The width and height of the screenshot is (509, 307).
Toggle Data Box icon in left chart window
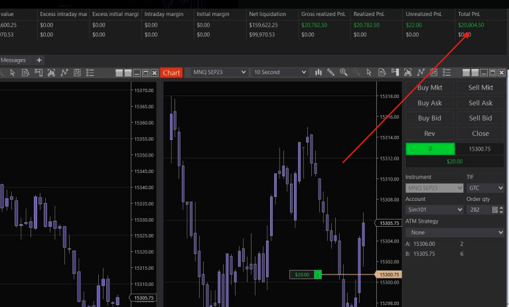point(25,73)
